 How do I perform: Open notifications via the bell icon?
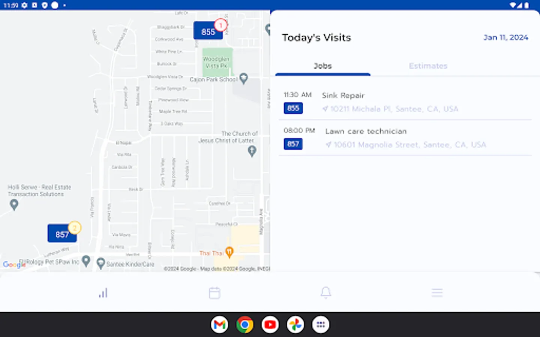[x=325, y=292]
